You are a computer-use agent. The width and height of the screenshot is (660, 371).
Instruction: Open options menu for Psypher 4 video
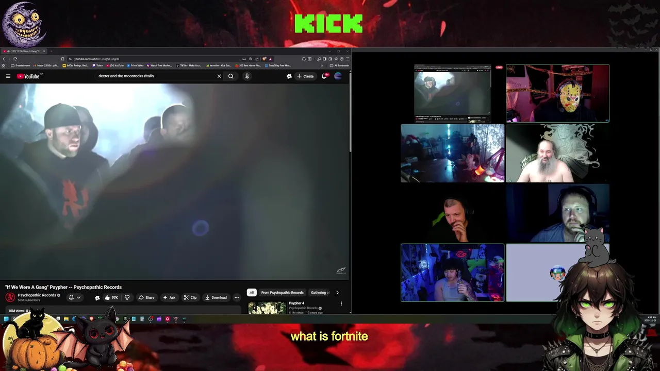(341, 304)
